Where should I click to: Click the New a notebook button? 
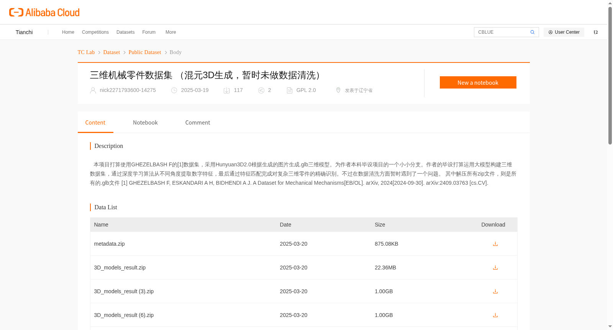click(x=478, y=82)
